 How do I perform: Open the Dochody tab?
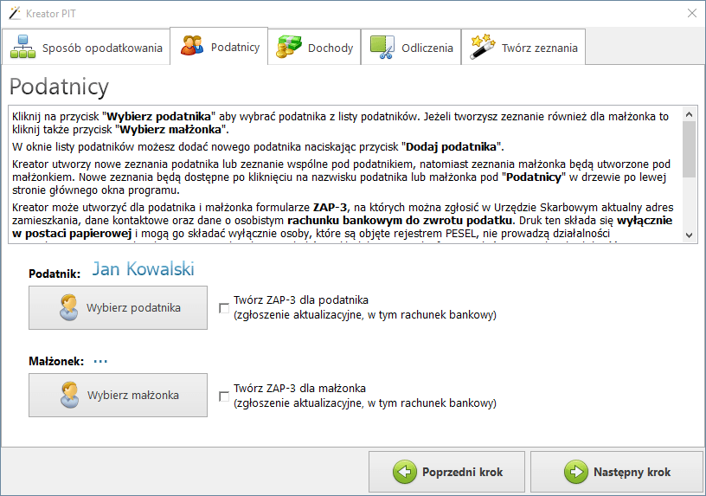(316, 48)
